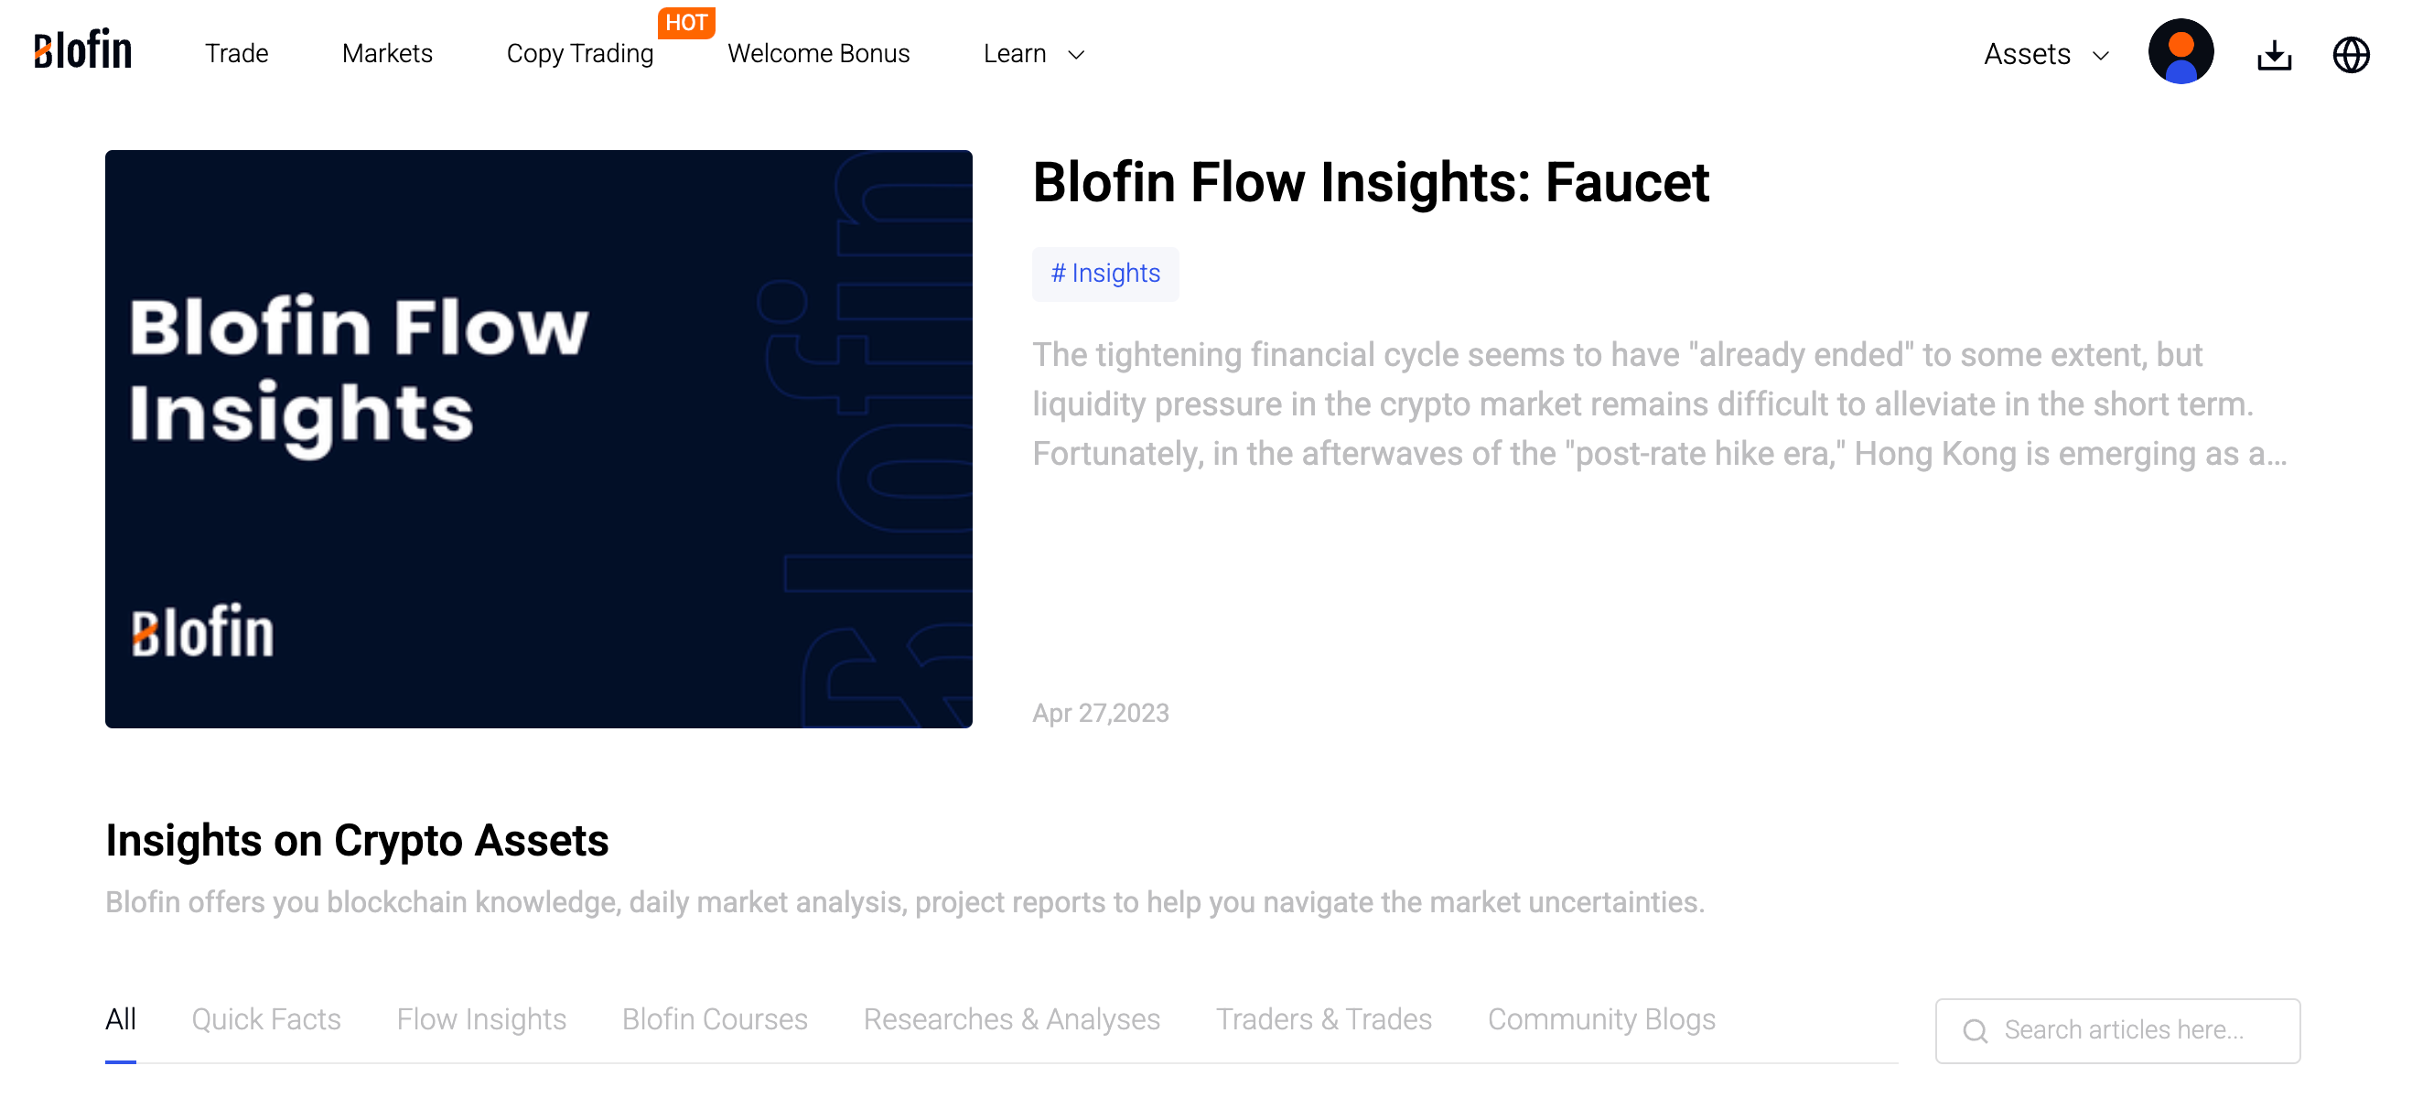Go to Markets page
The width and height of the screenshot is (2412, 1098).
point(388,53)
